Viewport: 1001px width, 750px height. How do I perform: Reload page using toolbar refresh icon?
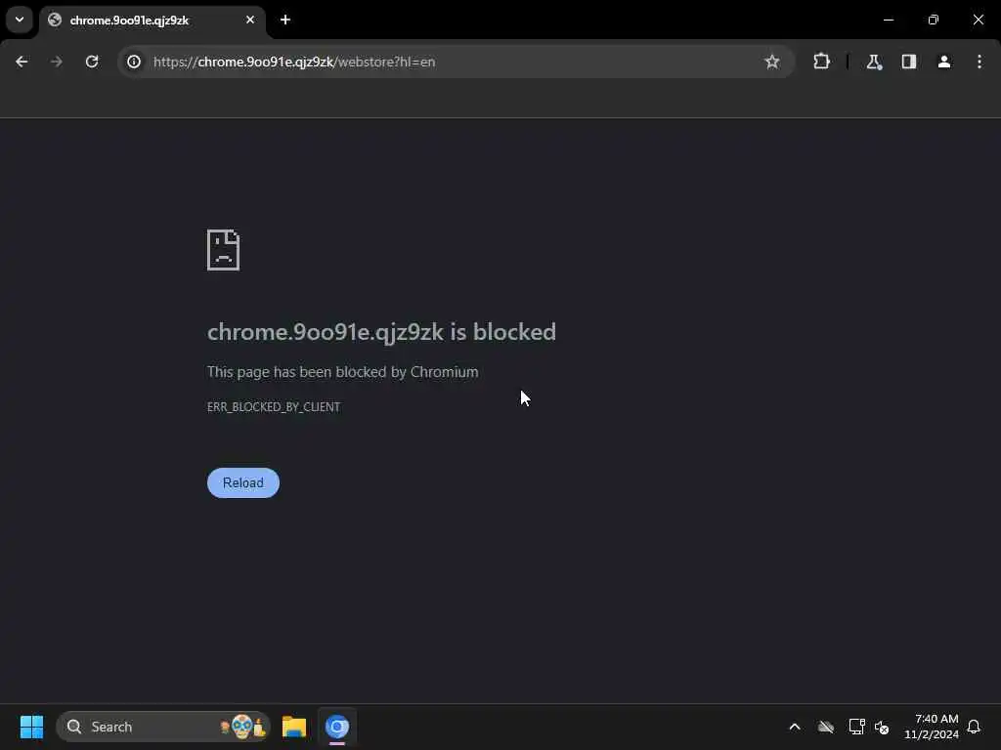[92, 62]
